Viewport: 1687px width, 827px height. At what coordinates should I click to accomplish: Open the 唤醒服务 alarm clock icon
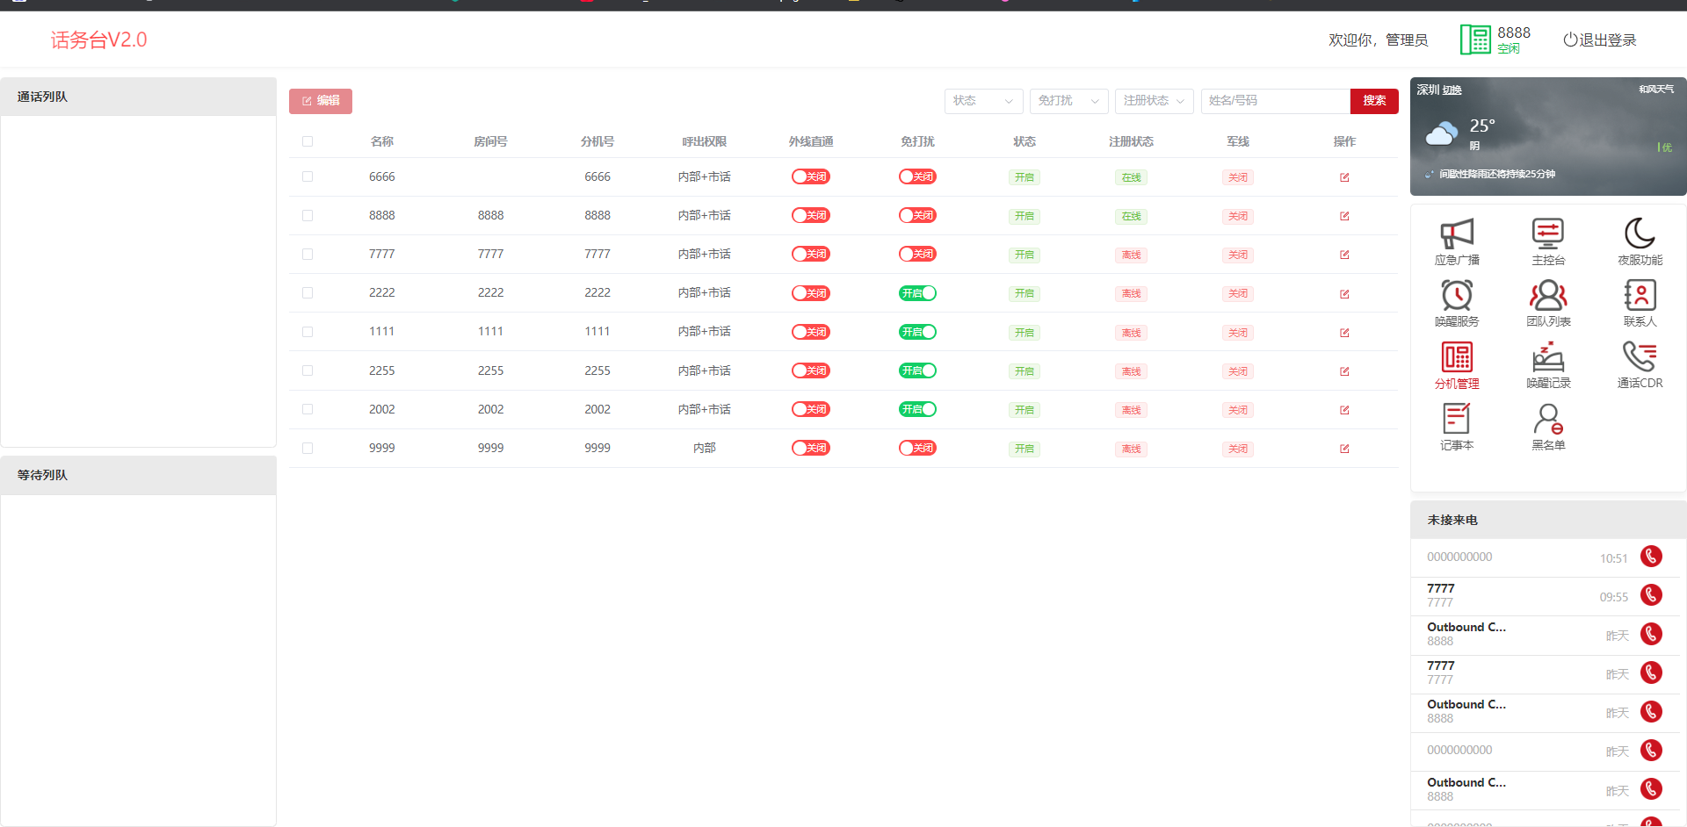coord(1456,296)
